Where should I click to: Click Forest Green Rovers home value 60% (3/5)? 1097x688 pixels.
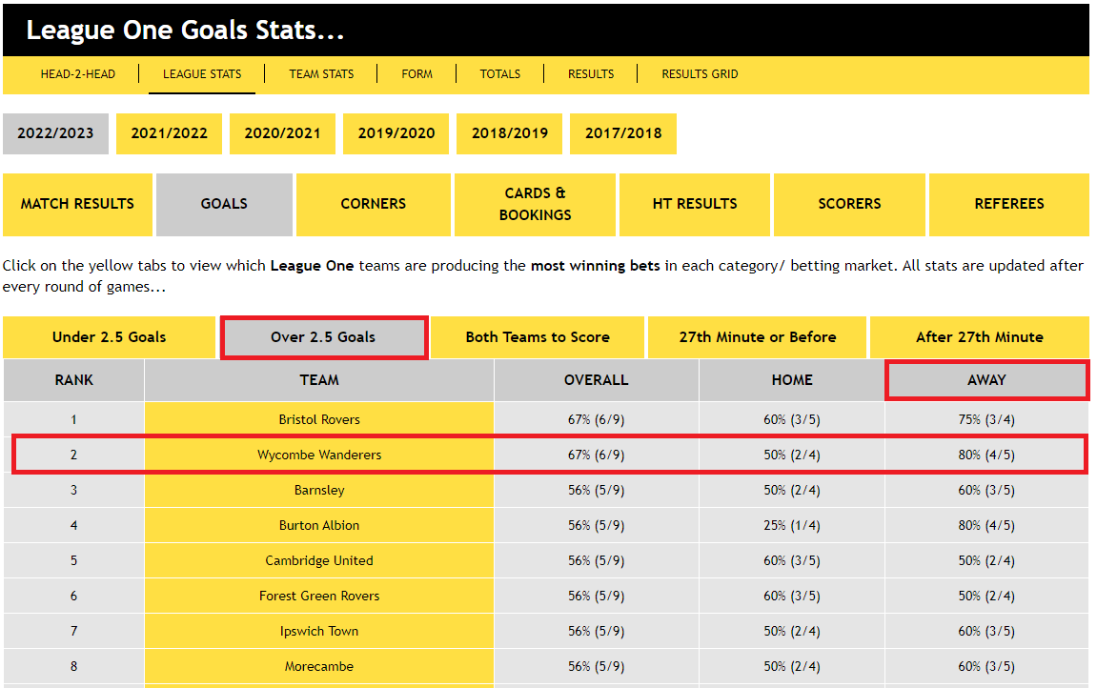(x=792, y=596)
